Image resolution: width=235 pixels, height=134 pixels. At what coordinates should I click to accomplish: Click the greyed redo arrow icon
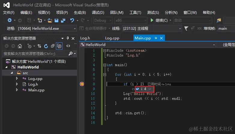pos(83,20)
